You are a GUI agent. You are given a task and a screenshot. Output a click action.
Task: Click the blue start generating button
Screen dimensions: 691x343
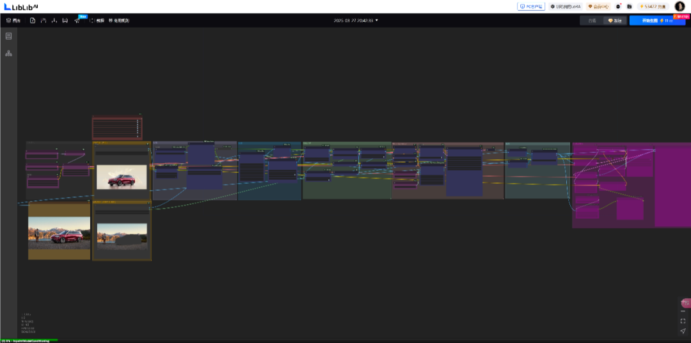657,20
